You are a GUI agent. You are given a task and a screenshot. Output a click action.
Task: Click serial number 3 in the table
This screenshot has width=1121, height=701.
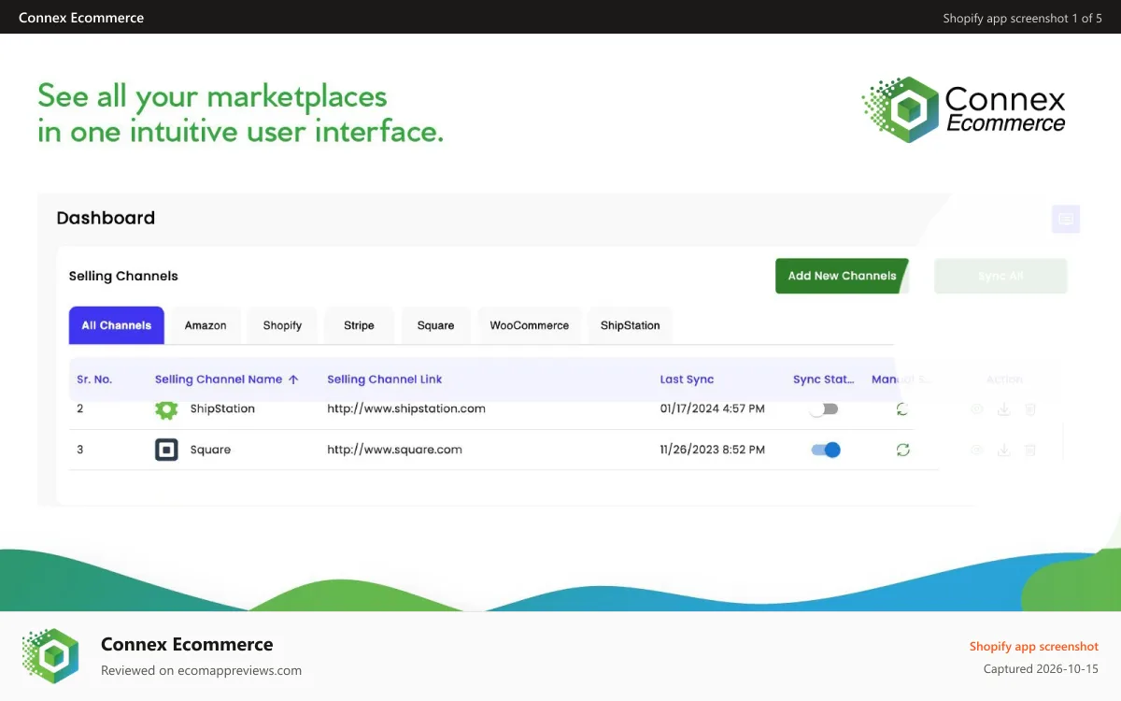[80, 450]
